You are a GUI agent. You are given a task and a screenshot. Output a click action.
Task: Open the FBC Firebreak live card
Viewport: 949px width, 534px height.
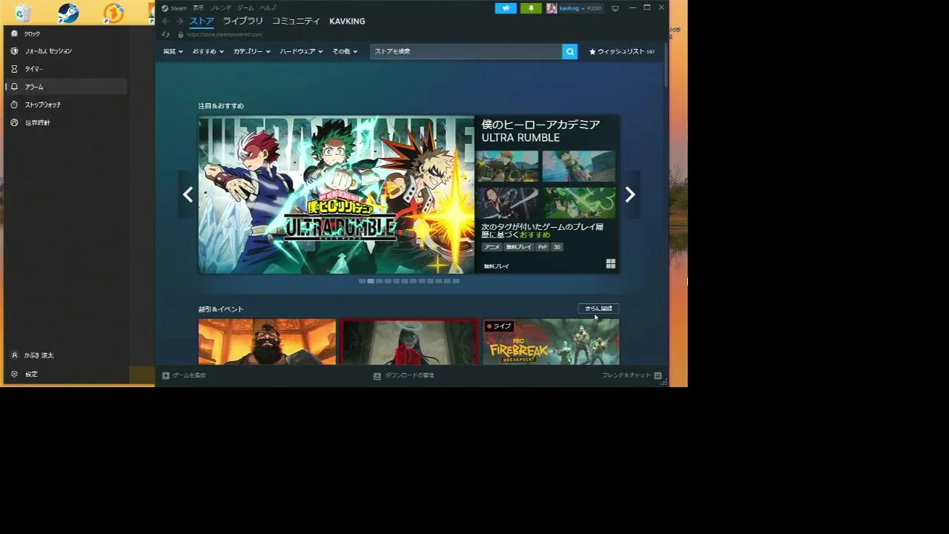pos(551,342)
